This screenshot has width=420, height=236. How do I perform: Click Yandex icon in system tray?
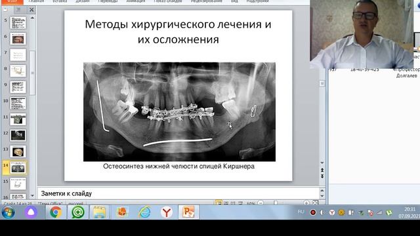coord(332,212)
